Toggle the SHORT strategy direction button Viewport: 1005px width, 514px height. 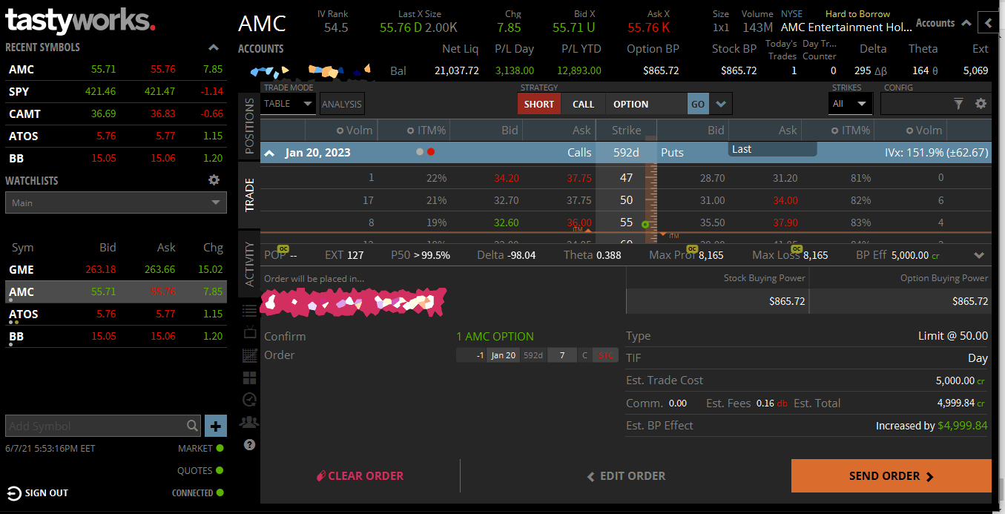tap(539, 104)
